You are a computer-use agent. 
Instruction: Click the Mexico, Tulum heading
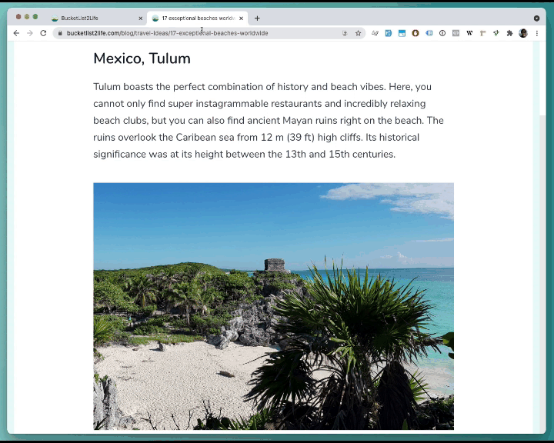(142, 58)
